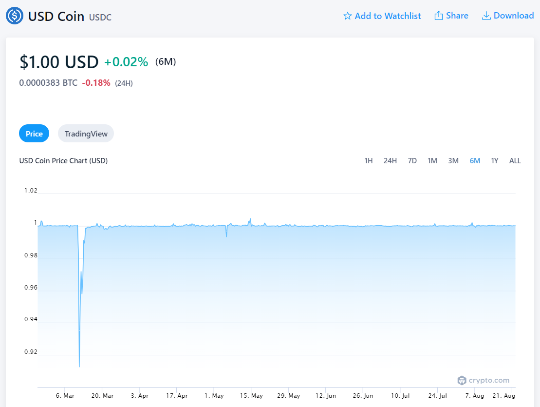Screen dimensions: 540x407
Task: Click the 20. Mar date label
Action: click(102, 396)
